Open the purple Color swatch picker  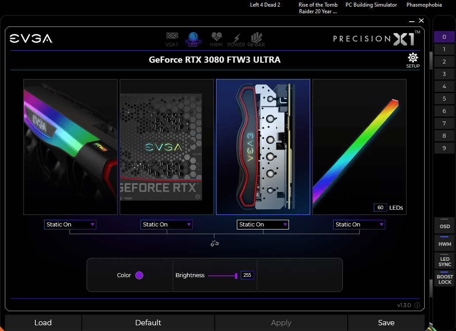click(139, 275)
